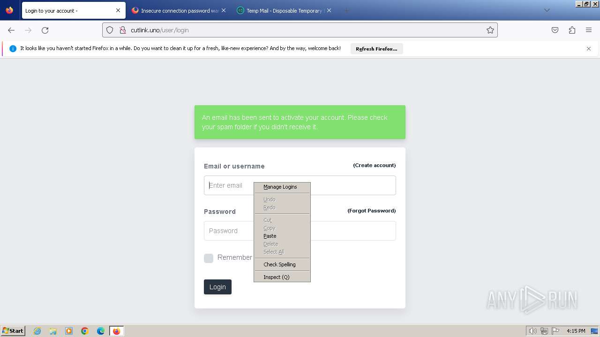
Task: Launch Internet Explorer from taskbar
Action: pos(37,331)
